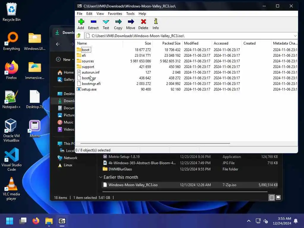Open the Tools menu

130,14
